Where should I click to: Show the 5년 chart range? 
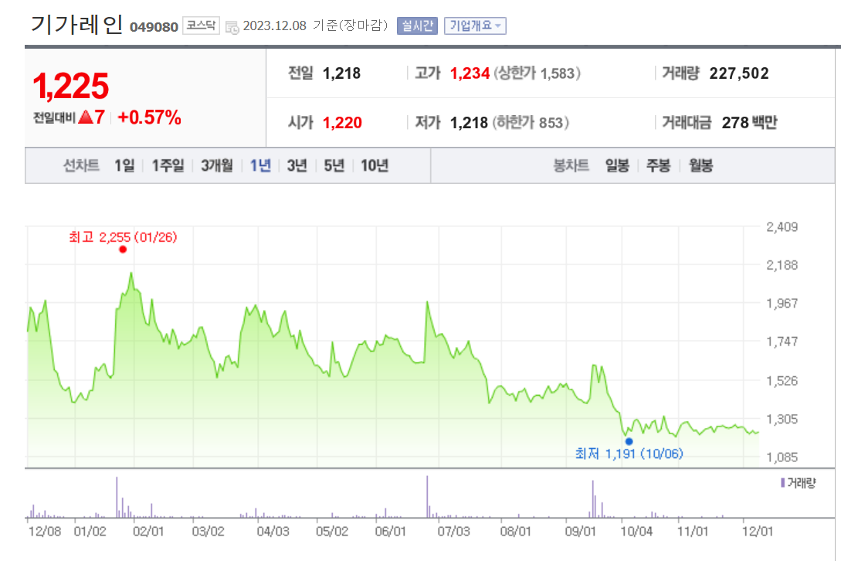[x=334, y=165]
